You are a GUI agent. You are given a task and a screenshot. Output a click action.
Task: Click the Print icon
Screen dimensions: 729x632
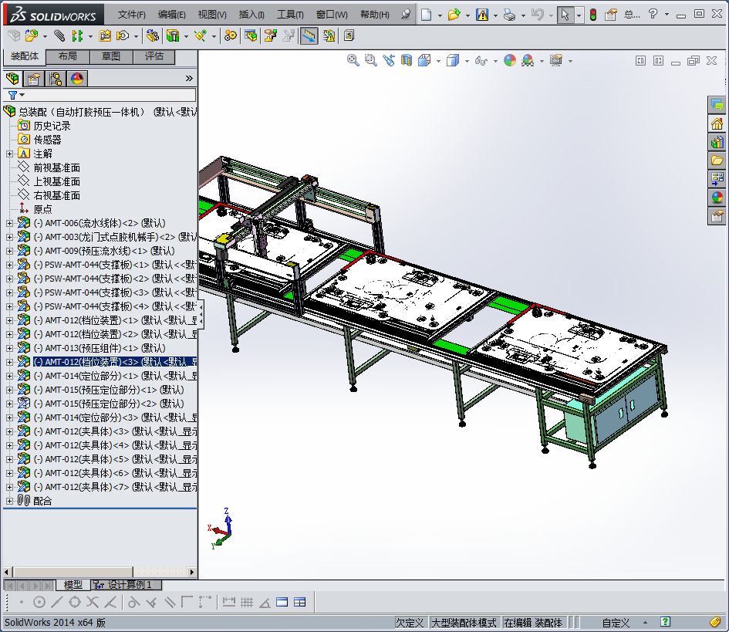(x=510, y=15)
